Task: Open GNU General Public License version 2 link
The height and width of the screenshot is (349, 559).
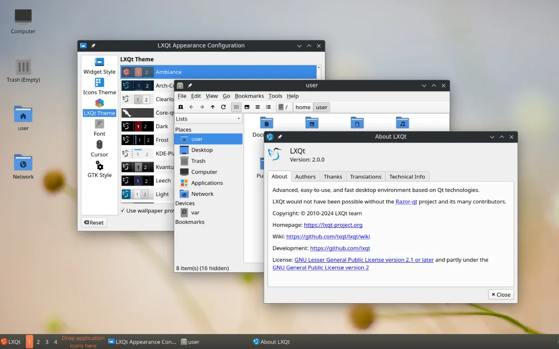Action: click(320, 268)
